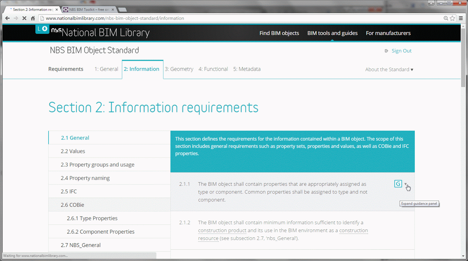Select 2.6.1 Type Properties
The width and height of the screenshot is (468, 261).
tap(109, 218)
